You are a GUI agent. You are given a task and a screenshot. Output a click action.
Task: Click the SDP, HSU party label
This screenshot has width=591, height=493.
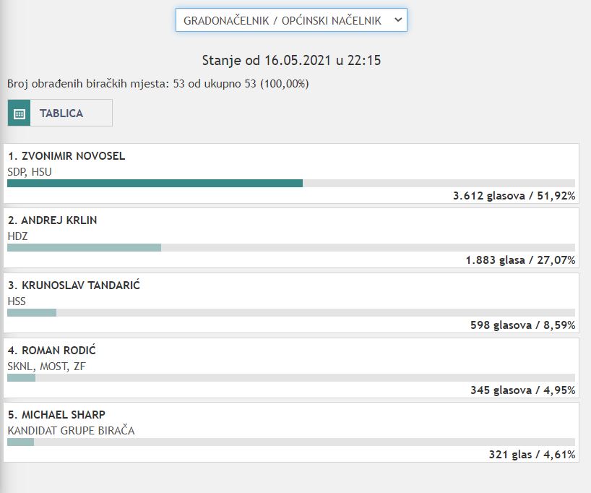click(30, 171)
